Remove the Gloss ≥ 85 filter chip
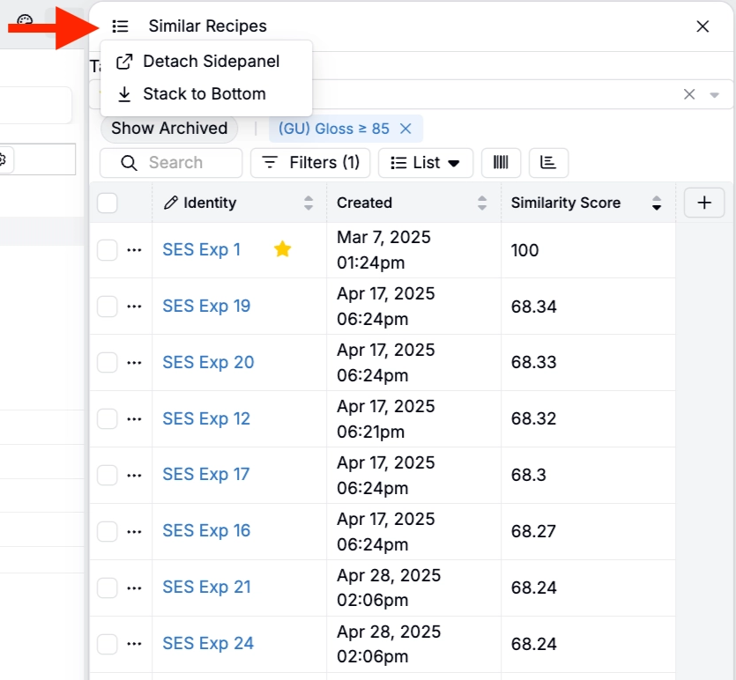The image size is (736, 680). [x=405, y=129]
